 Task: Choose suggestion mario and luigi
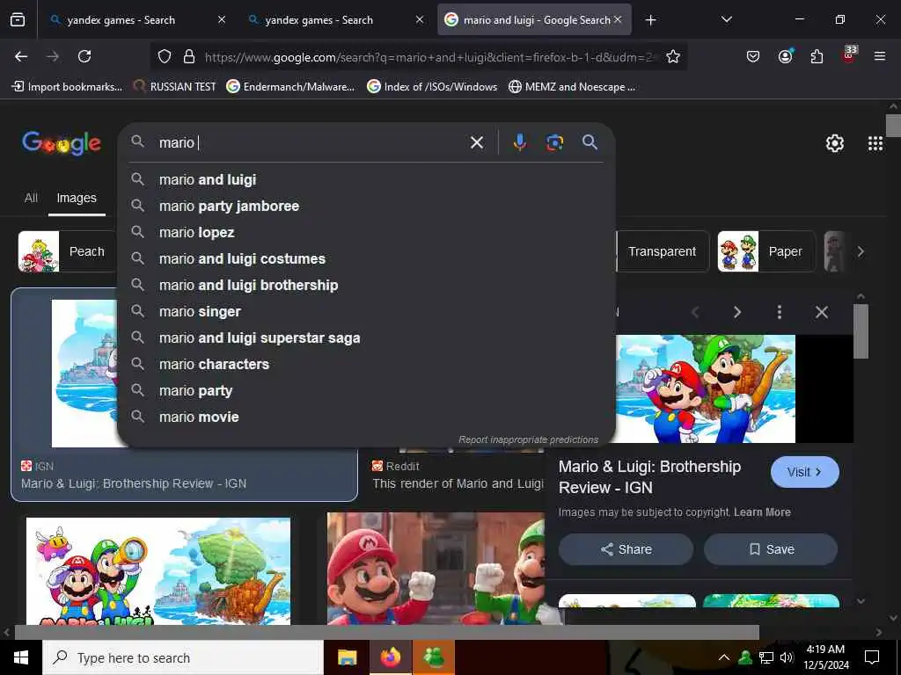click(366, 179)
